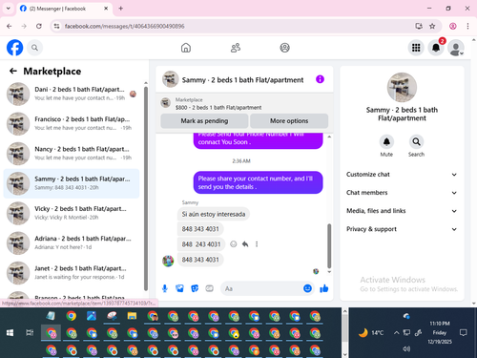The width and height of the screenshot is (477, 358).
Task: Expand Chat members section
Action: tap(402, 193)
